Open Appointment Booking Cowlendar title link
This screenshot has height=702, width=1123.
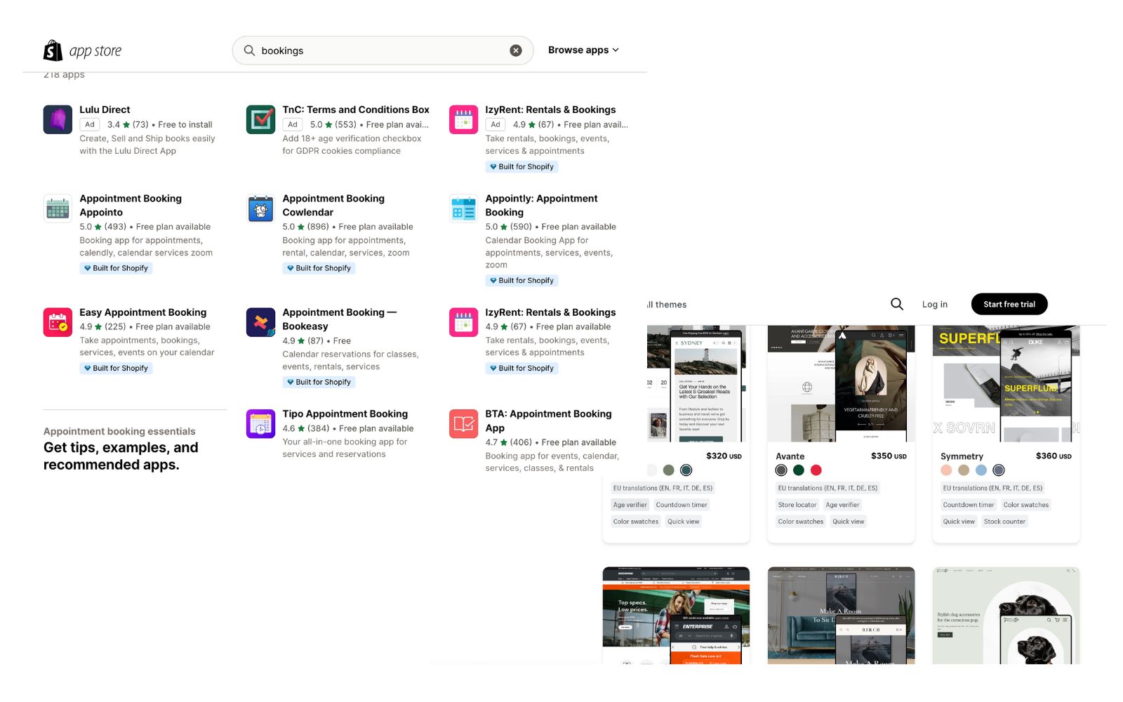(x=333, y=205)
